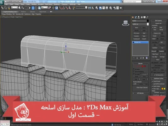This screenshot has width=168, height=126.
Task: Open the Tools menu
Action: (11, 4)
